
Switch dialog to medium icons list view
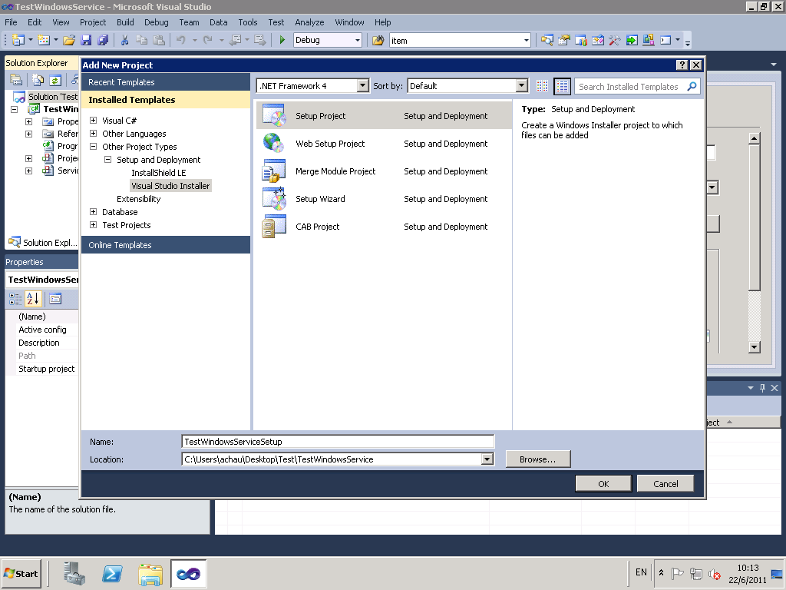(563, 86)
